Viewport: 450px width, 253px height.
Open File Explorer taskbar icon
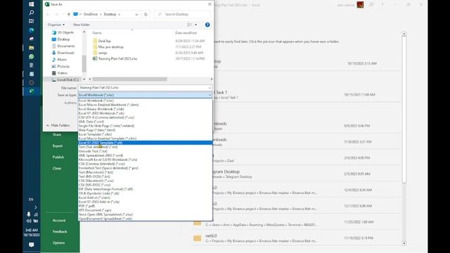[31, 48]
